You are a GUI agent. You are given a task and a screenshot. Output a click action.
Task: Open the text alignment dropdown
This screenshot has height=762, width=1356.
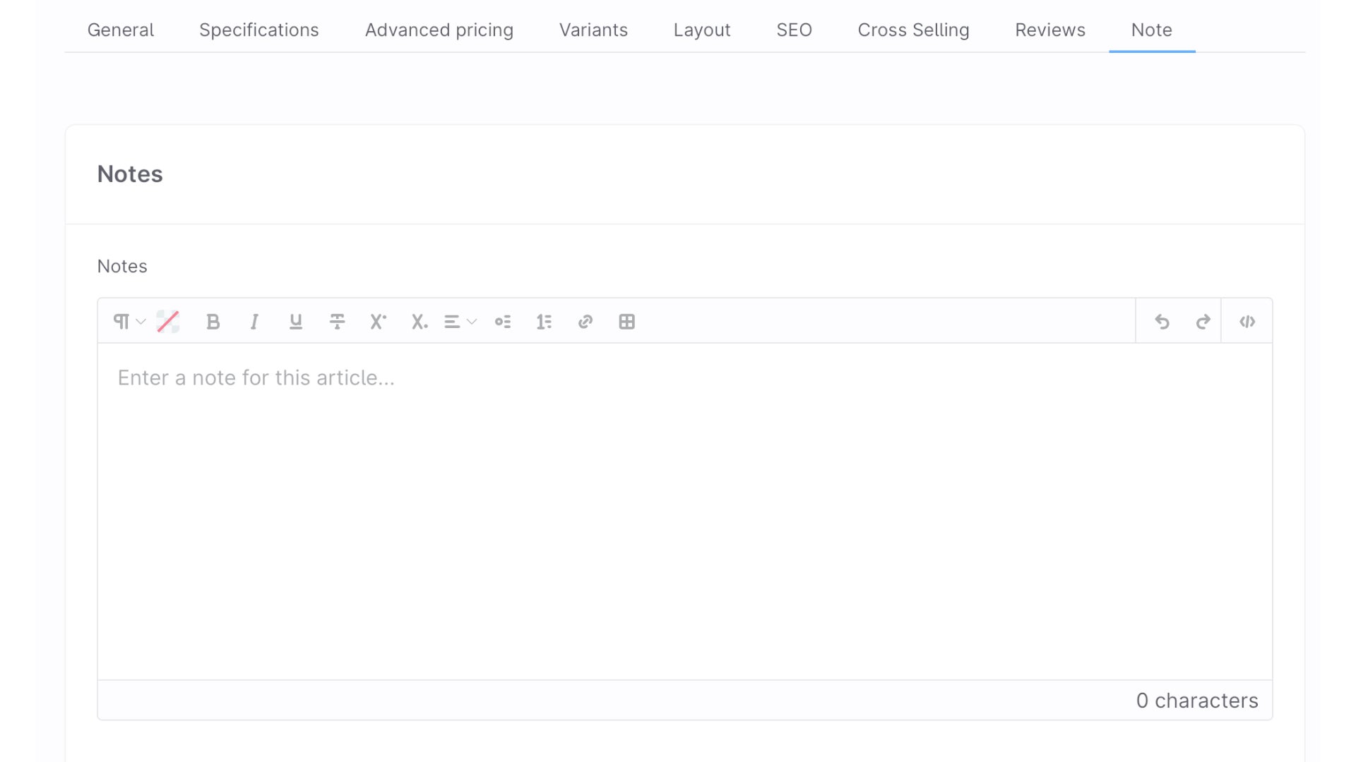460,322
